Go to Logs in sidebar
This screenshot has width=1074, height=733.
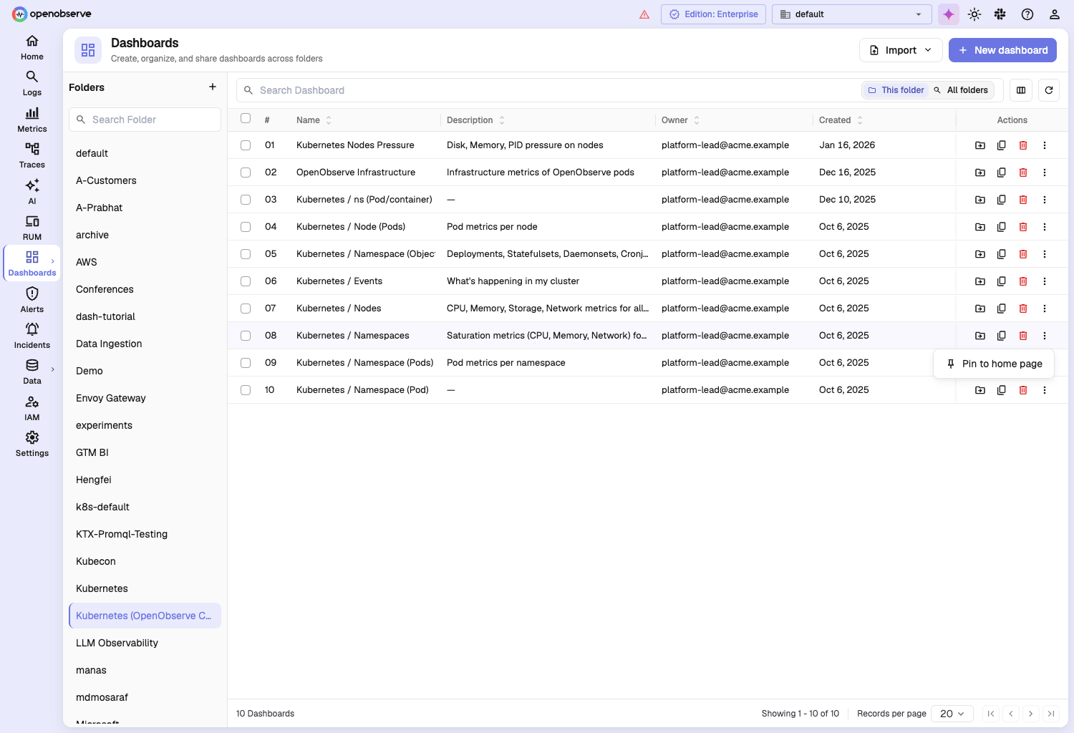click(32, 83)
